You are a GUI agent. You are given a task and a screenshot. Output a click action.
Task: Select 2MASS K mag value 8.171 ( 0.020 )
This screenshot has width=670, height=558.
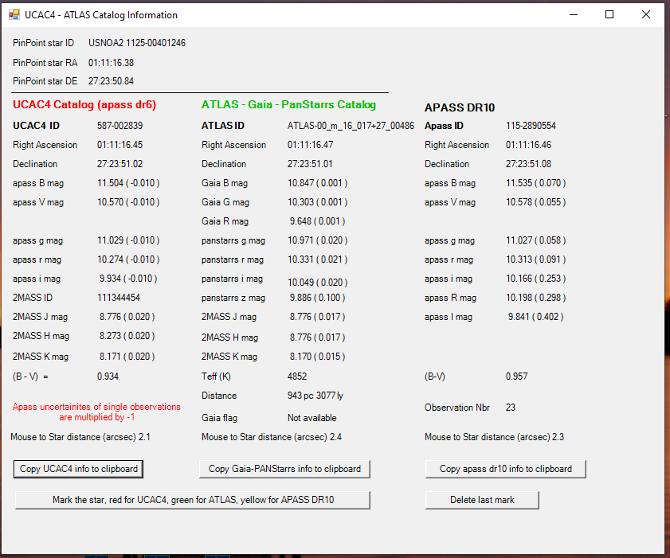pyautogui.click(x=127, y=357)
